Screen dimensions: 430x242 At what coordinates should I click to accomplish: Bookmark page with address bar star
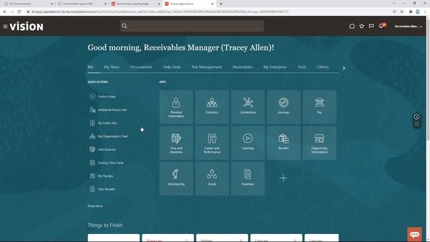[x=402, y=12]
